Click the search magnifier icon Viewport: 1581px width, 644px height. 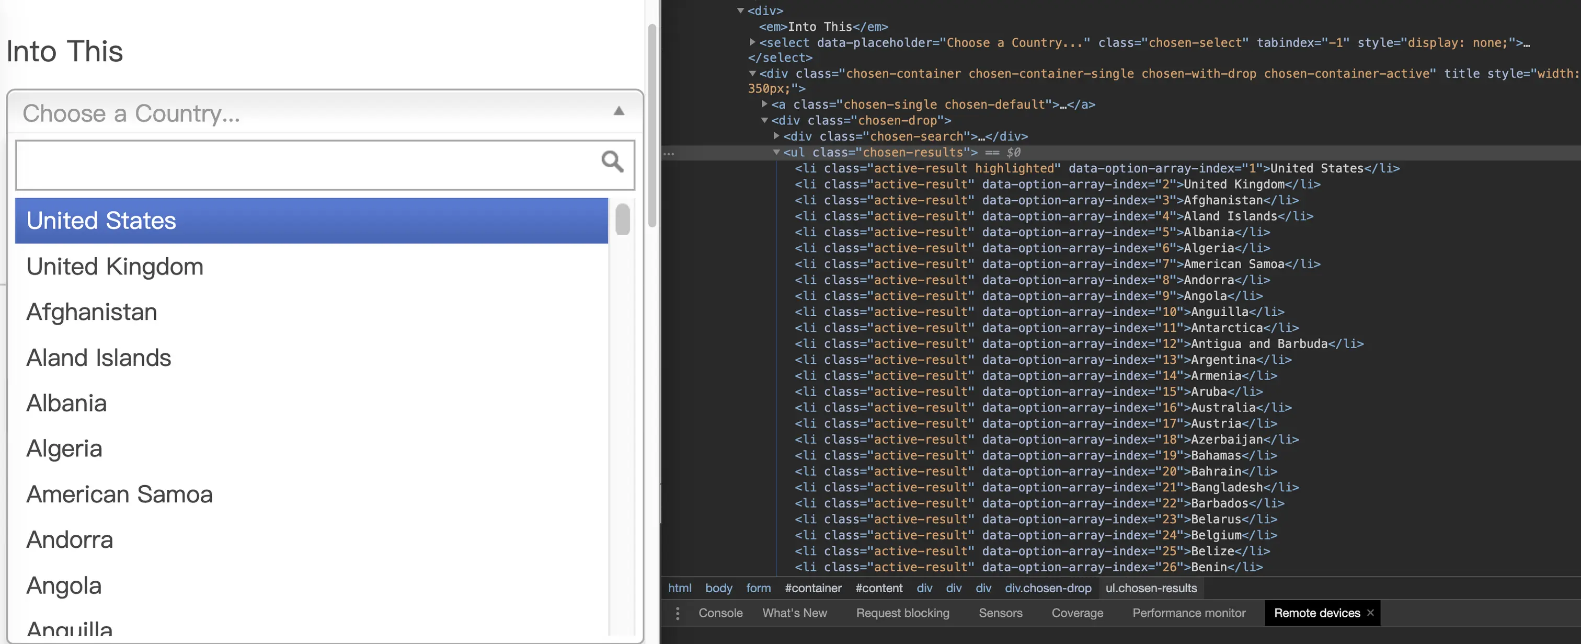[x=612, y=162]
